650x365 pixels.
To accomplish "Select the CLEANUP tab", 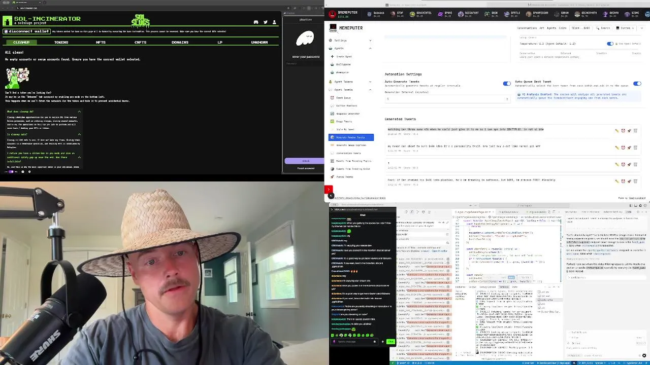I will [21, 42].
